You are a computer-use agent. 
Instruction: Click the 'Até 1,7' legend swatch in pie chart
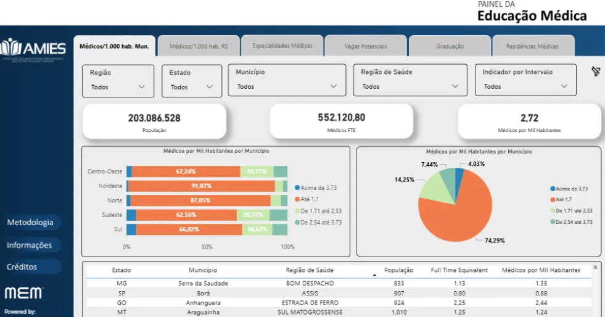click(x=553, y=199)
